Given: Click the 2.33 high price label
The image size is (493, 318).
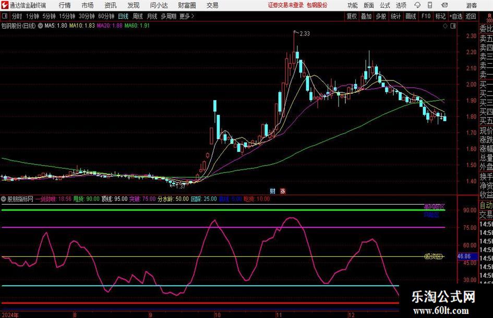Looking at the screenshot, I should coord(305,34).
